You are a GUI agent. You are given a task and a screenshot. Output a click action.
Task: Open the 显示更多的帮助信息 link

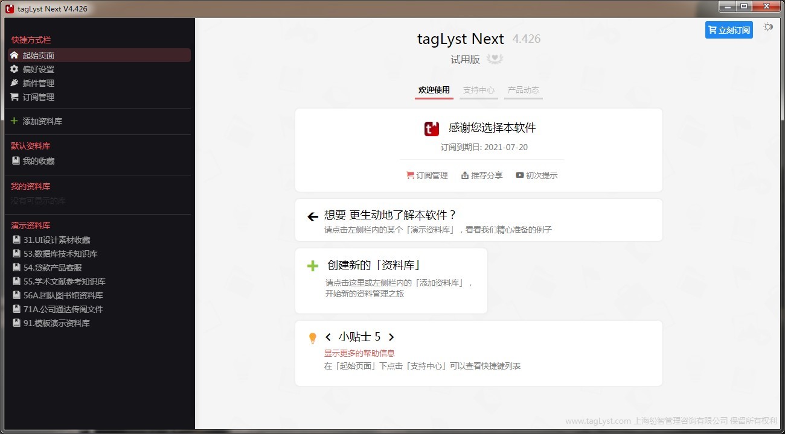click(359, 353)
